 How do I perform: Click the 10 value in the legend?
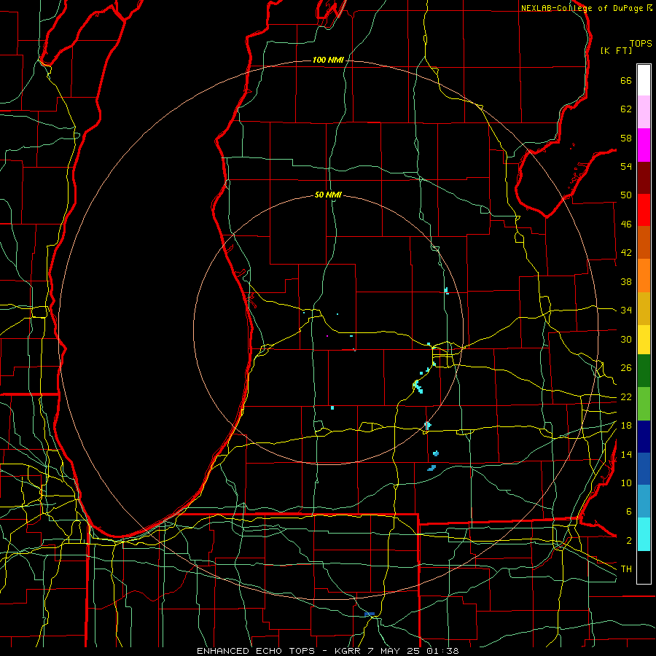[626, 483]
